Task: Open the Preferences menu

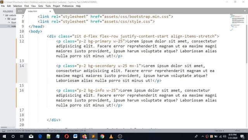Action: click(x=68, y=6)
